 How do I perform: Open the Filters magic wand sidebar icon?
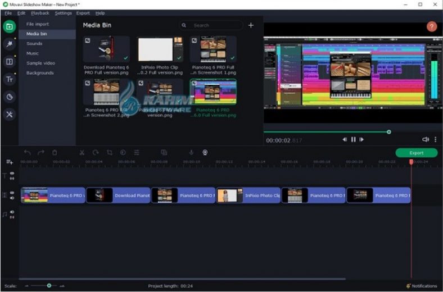point(10,44)
